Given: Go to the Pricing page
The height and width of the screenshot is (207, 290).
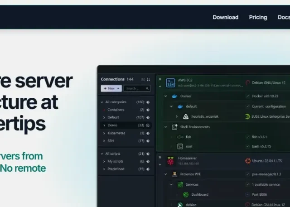Looking at the screenshot, I should coord(258,17).
